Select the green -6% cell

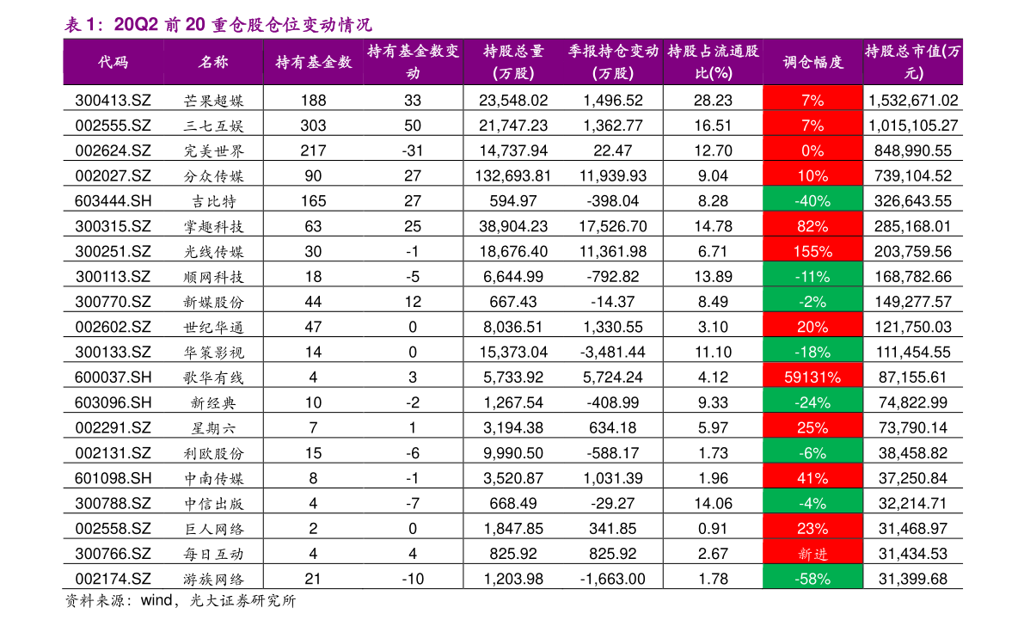(812, 451)
